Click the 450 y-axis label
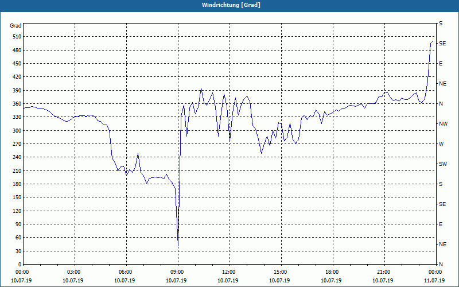The image size is (459, 287). coord(17,64)
